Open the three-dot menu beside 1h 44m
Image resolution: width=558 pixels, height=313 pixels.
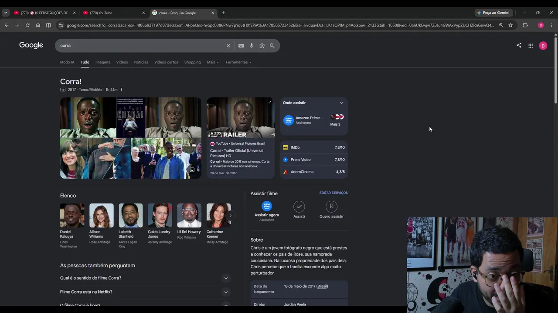(122, 90)
